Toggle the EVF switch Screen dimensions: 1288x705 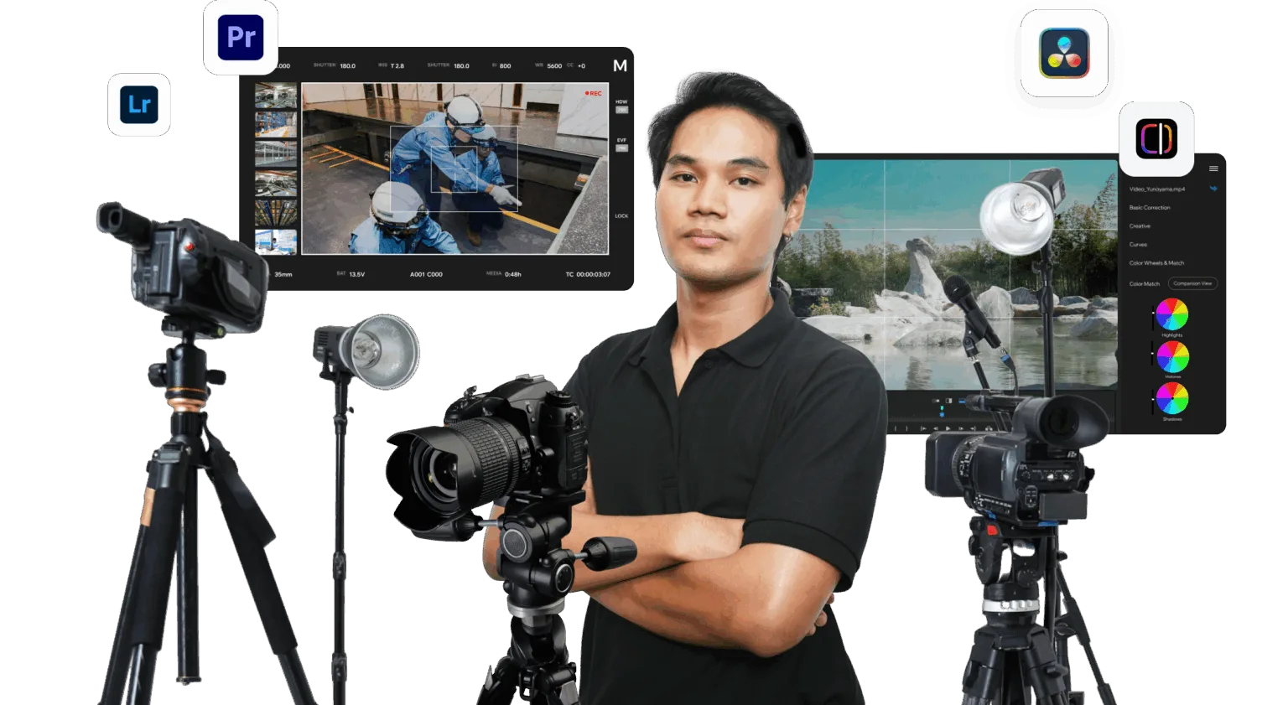(621, 148)
